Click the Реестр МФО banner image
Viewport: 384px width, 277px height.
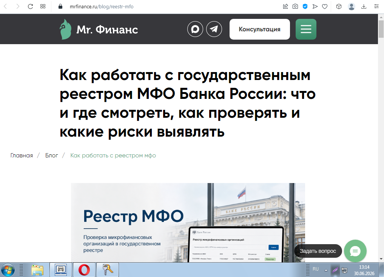(x=188, y=222)
